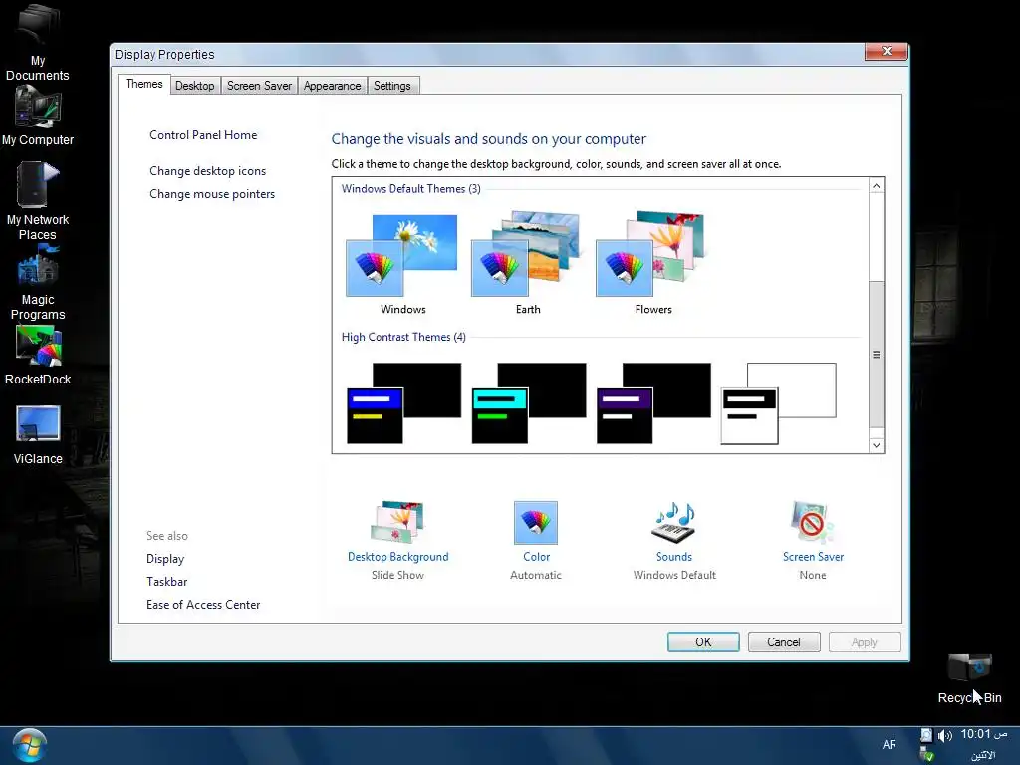
Task: Open the My Documents desktop icon
Action: click(37, 40)
